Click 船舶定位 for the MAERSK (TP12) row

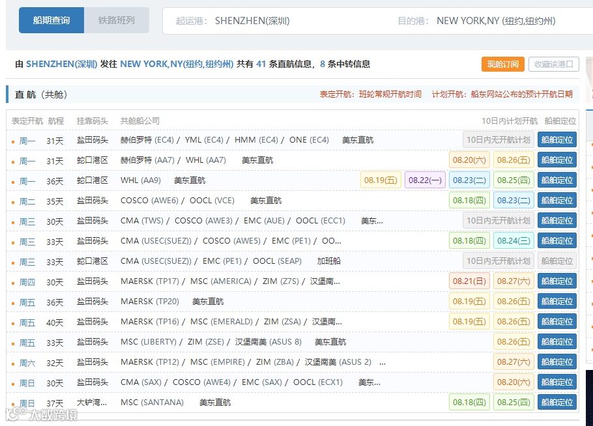click(557, 362)
